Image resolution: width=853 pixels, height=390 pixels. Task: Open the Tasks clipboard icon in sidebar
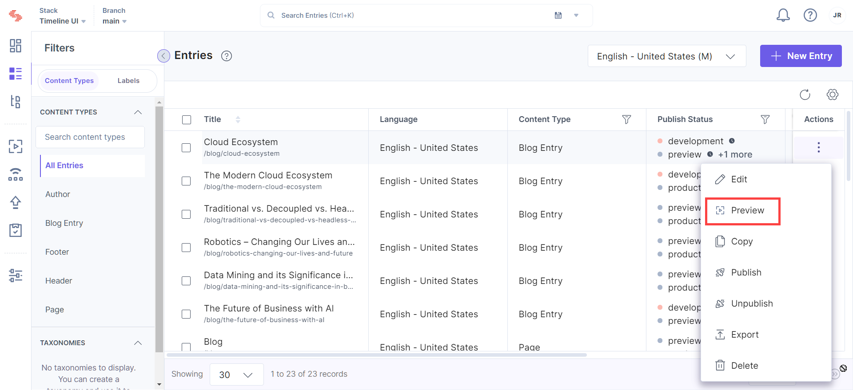tap(16, 230)
